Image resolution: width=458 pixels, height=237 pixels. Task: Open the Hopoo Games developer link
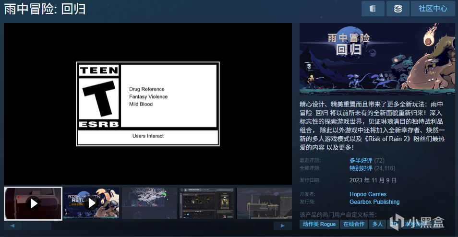pyautogui.click(x=368, y=194)
